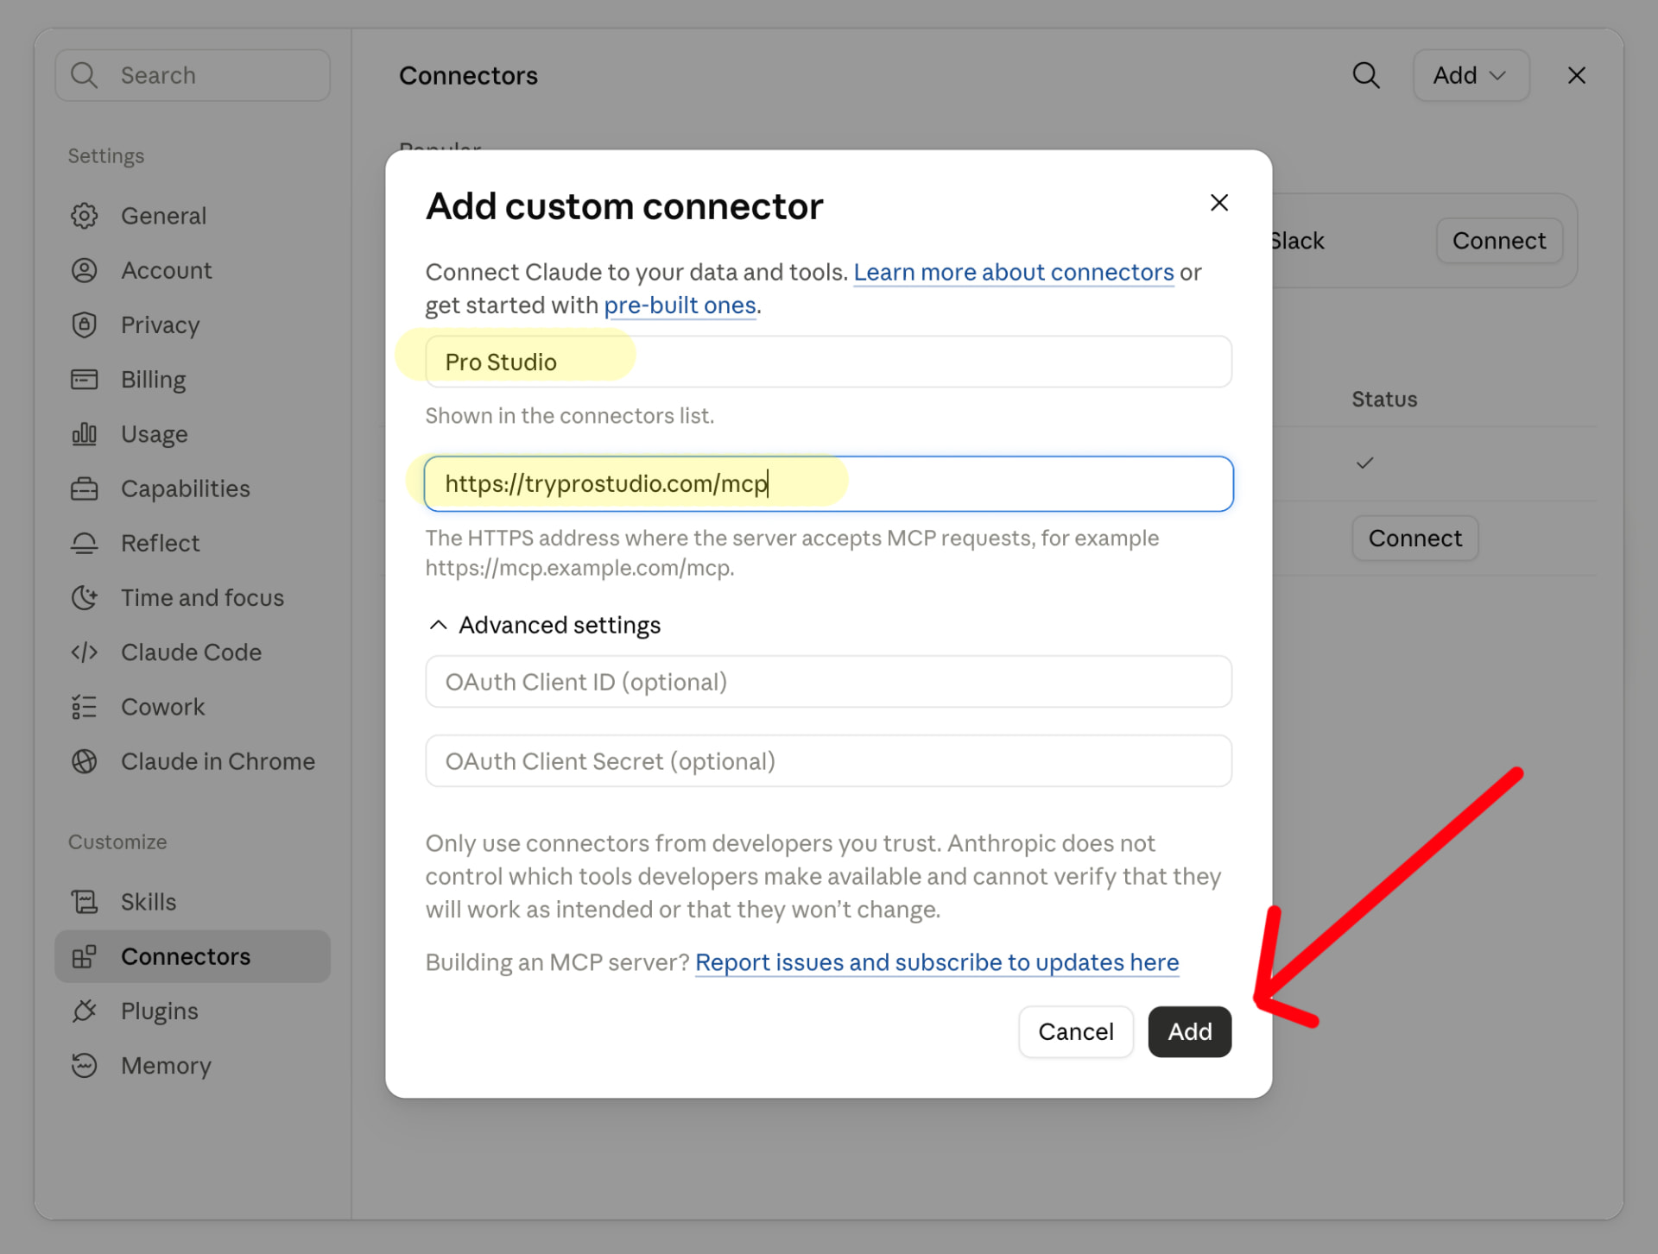Click the magnifier icon beside Add dropdown
This screenshot has height=1254, width=1658.
tap(1365, 75)
